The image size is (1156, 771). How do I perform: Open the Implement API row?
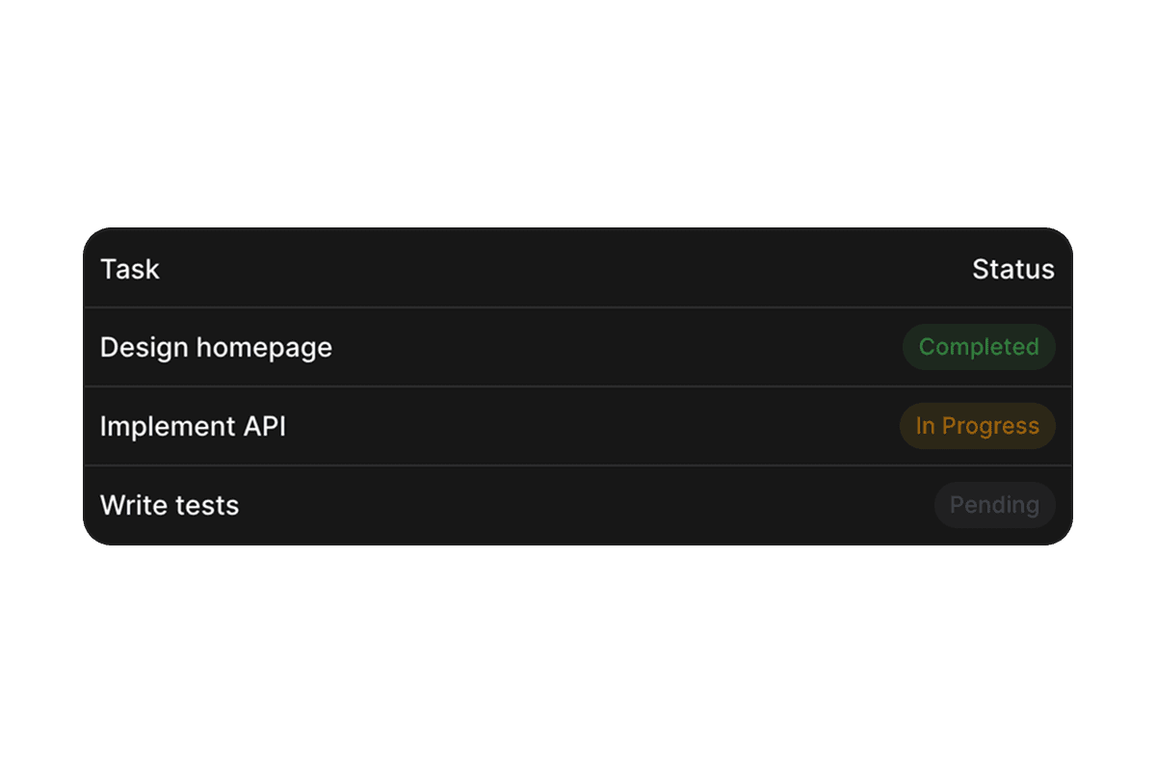(578, 426)
